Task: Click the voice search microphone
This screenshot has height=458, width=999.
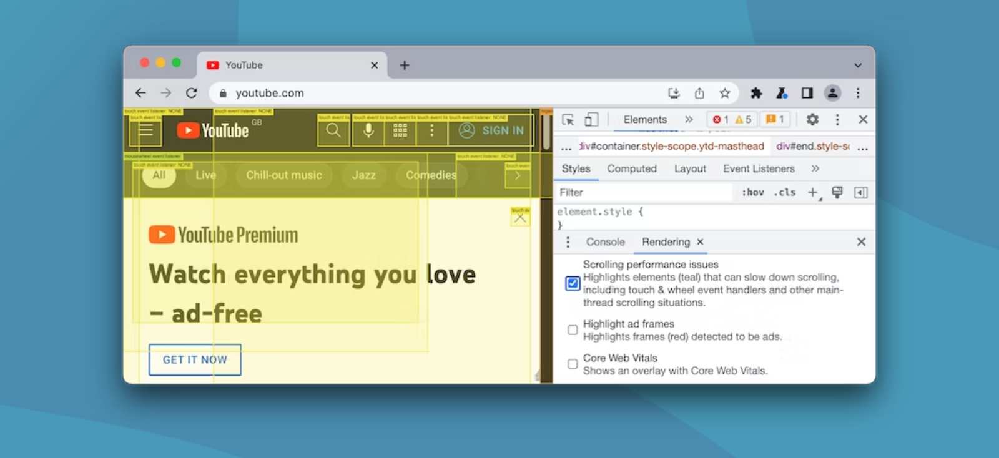Action: [368, 130]
